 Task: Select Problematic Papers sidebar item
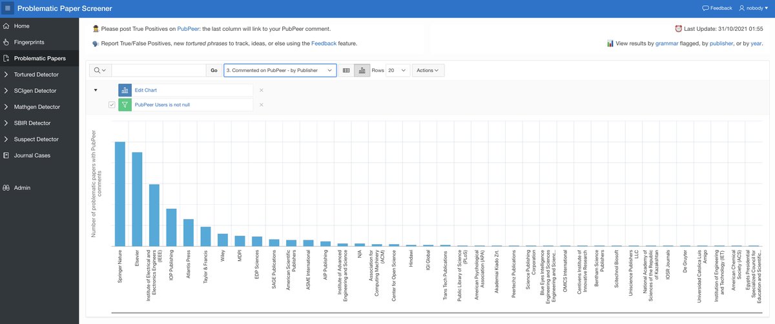(39, 58)
